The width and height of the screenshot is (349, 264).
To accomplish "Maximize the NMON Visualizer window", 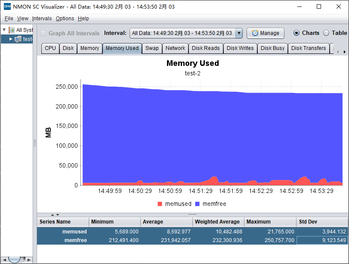I will [x=319, y=6].
